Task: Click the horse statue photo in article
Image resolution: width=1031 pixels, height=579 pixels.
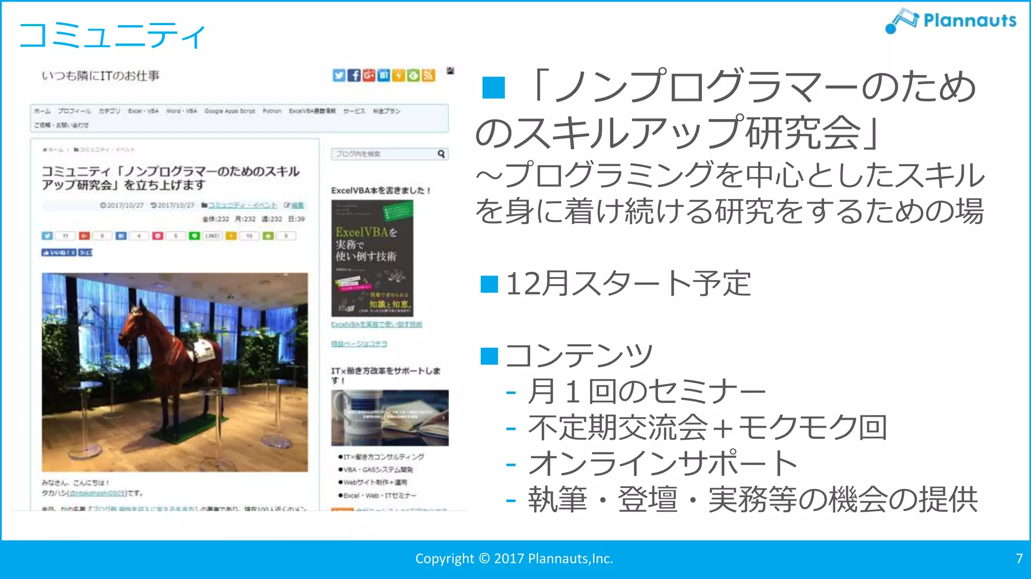Action: tap(175, 372)
